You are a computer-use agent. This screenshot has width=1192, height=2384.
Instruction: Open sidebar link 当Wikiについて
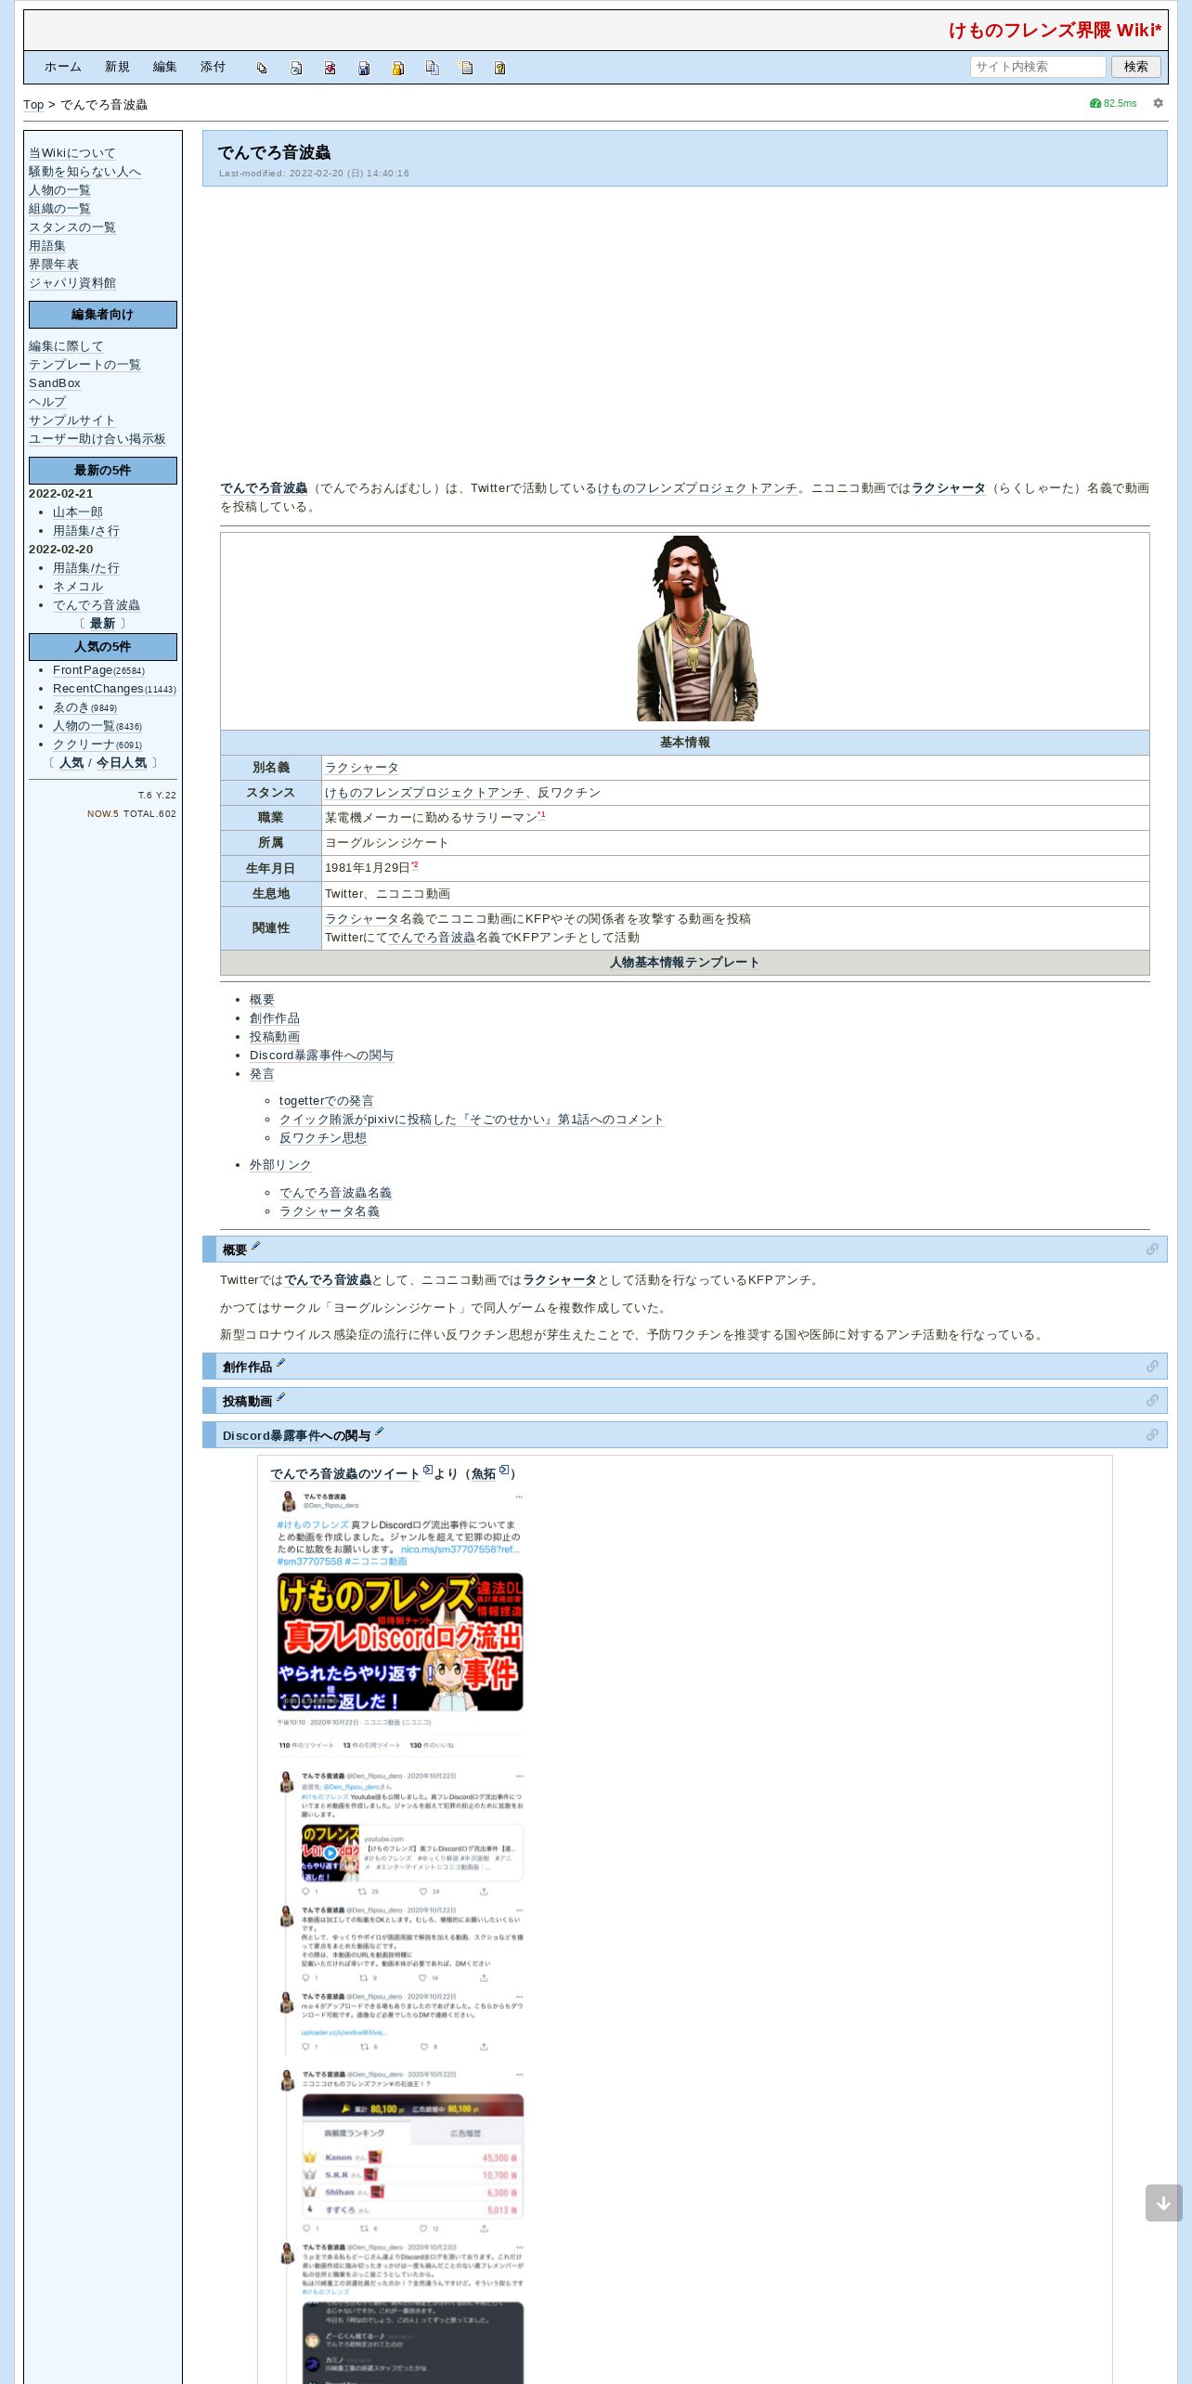coord(72,153)
